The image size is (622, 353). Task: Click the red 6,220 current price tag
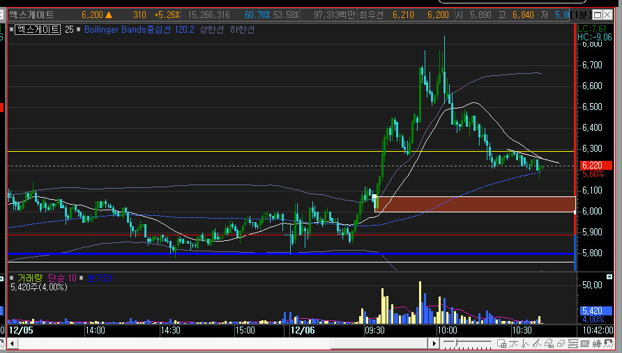click(596, 165)
